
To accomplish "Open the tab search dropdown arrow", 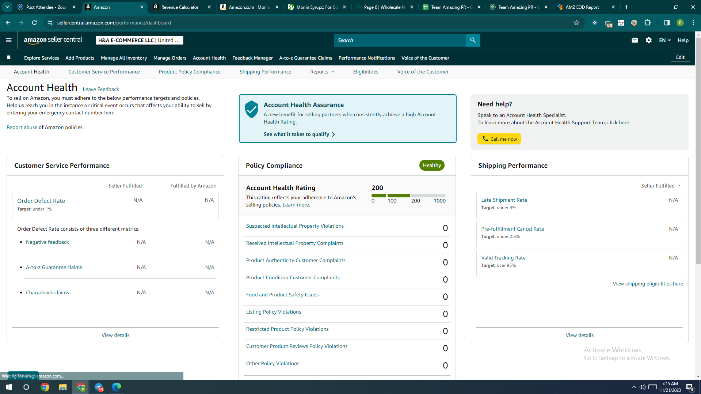I will click(7, 7).
